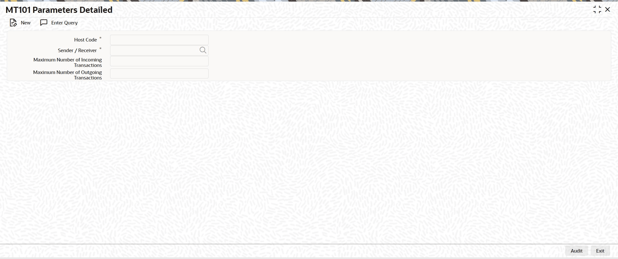Click the required asterisk beside Host Code
Screen dimensions: 618x259
(100, 38)
